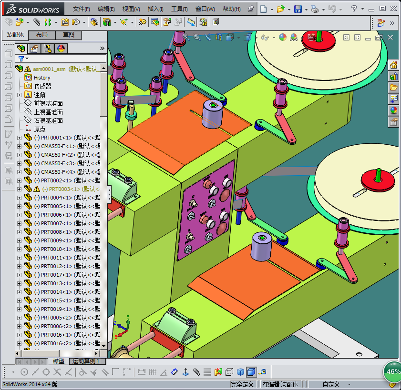Open the FeatureManager design tree tab icon
This screenshot has height=390, width=401.
pyautogui.click(x=21, y=49)
